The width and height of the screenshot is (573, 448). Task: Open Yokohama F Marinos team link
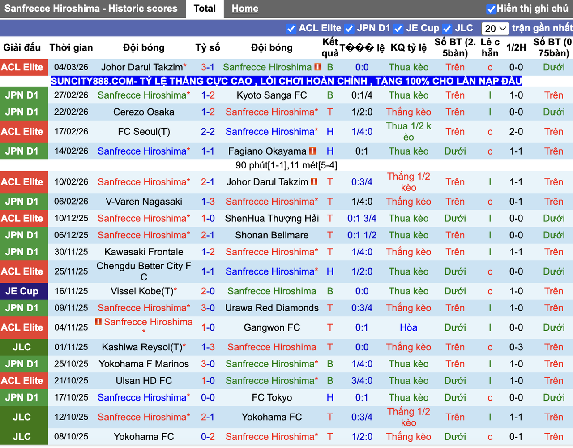point(144,364)
